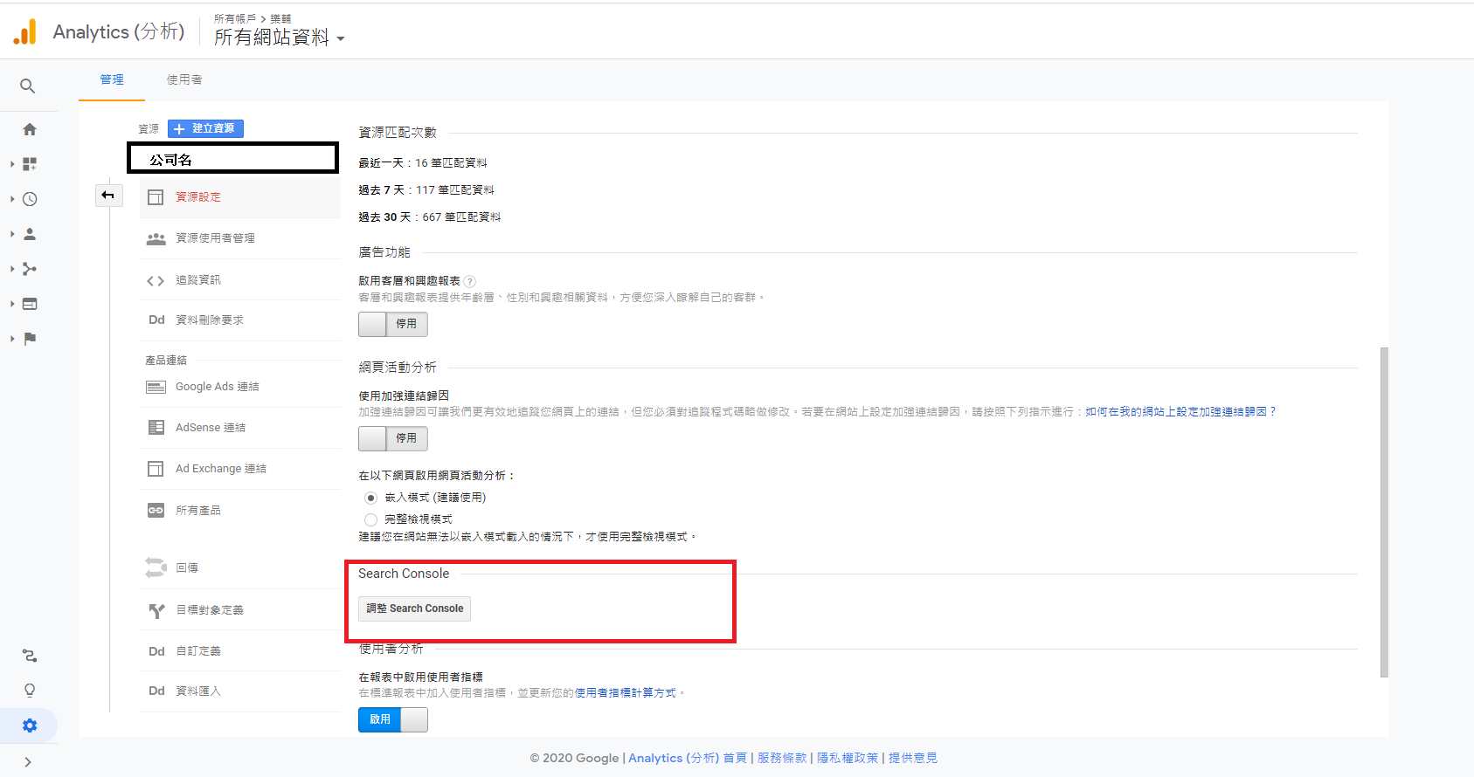Screen dimensions: 1474x777
Task: Open 資料刪除要求 menu item
Action: pyautogui.click(x=240, y=320)
